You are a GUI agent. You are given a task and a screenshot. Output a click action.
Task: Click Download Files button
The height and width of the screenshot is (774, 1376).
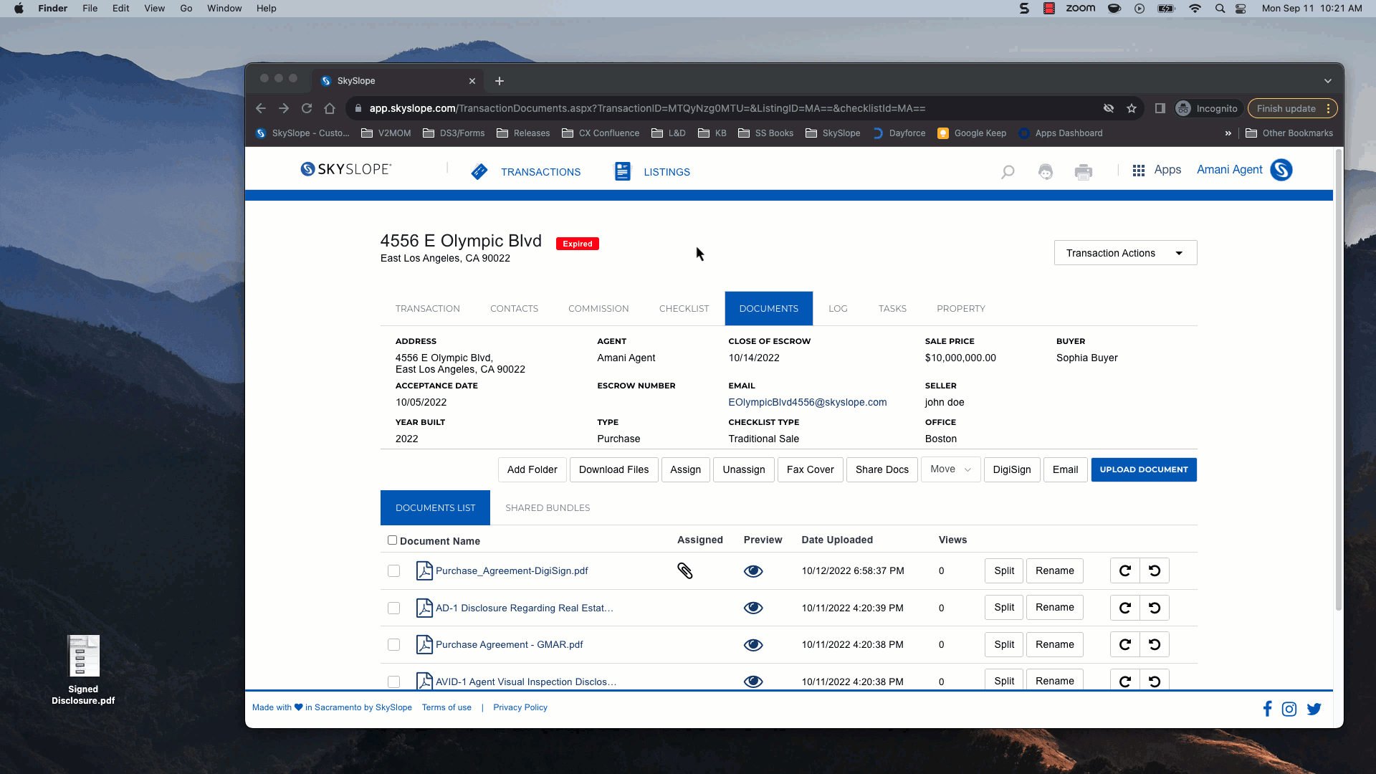(x=613, y=469)
